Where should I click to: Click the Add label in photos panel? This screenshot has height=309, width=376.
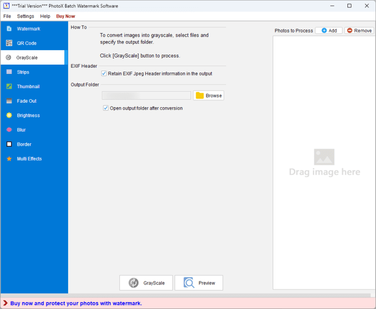click(x=332, y=31)
